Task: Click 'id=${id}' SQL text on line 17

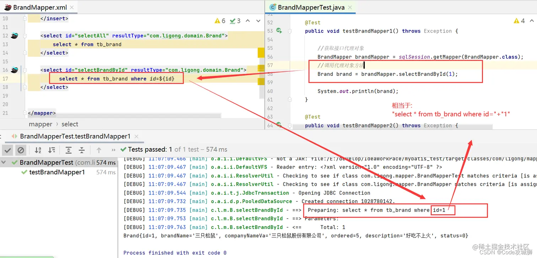Action: [x=162, y=79]
